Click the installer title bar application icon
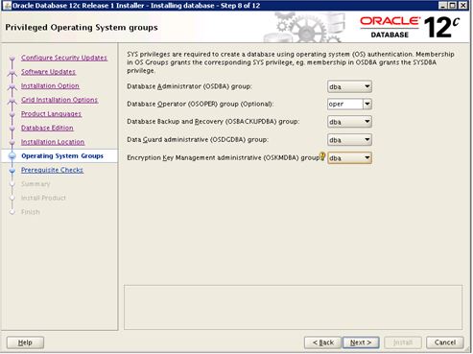The image size is (473, 354). click(x=7, y=6)
